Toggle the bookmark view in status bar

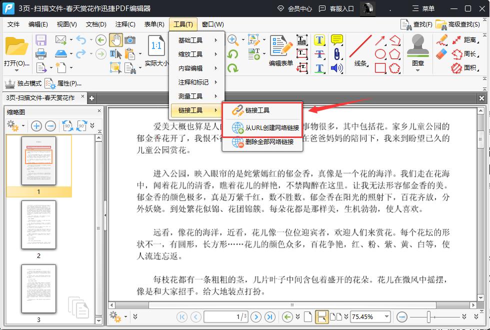click(x=322, y=316)
